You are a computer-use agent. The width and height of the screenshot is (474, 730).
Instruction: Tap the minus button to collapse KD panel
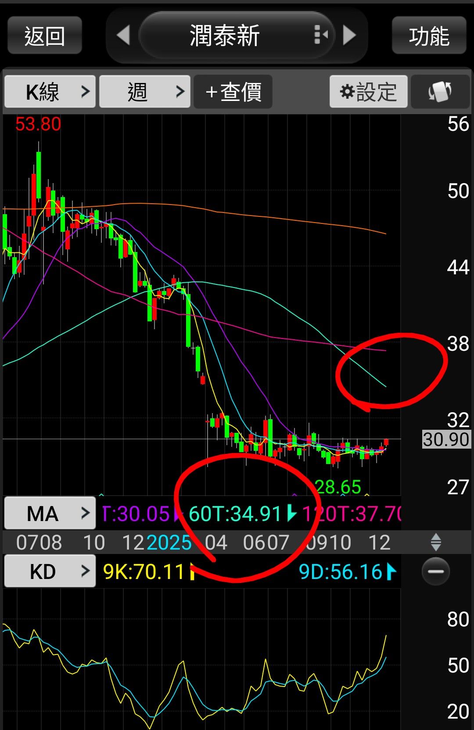point(436,571)
